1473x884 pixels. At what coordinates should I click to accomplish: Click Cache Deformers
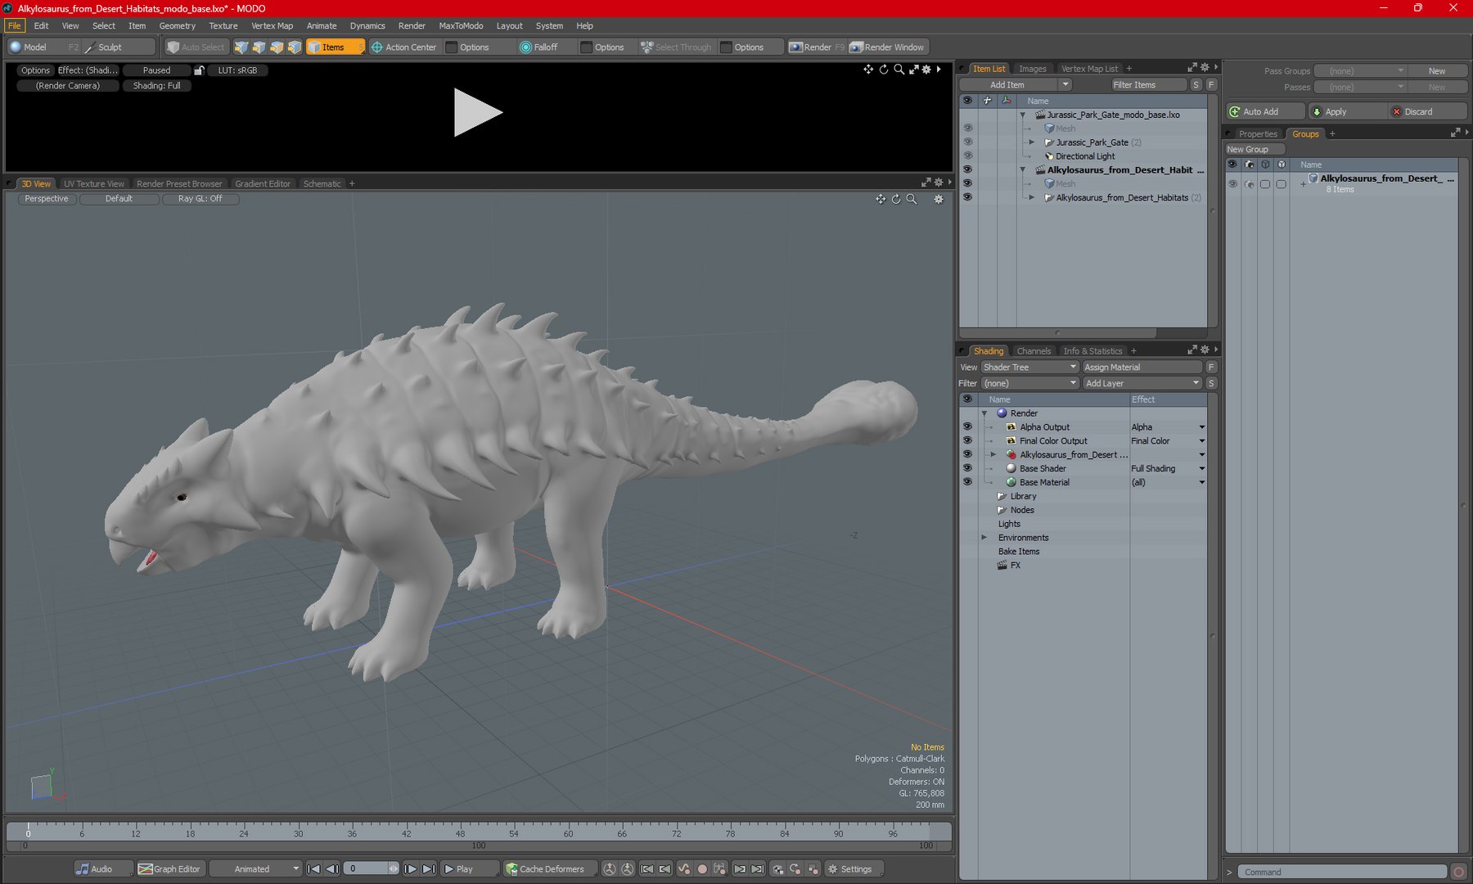(x=549, y=869)
